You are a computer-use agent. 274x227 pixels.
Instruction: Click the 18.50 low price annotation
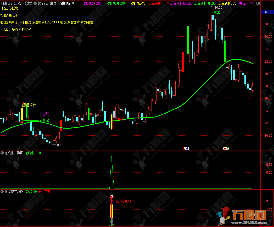click(x=59, y=145)
